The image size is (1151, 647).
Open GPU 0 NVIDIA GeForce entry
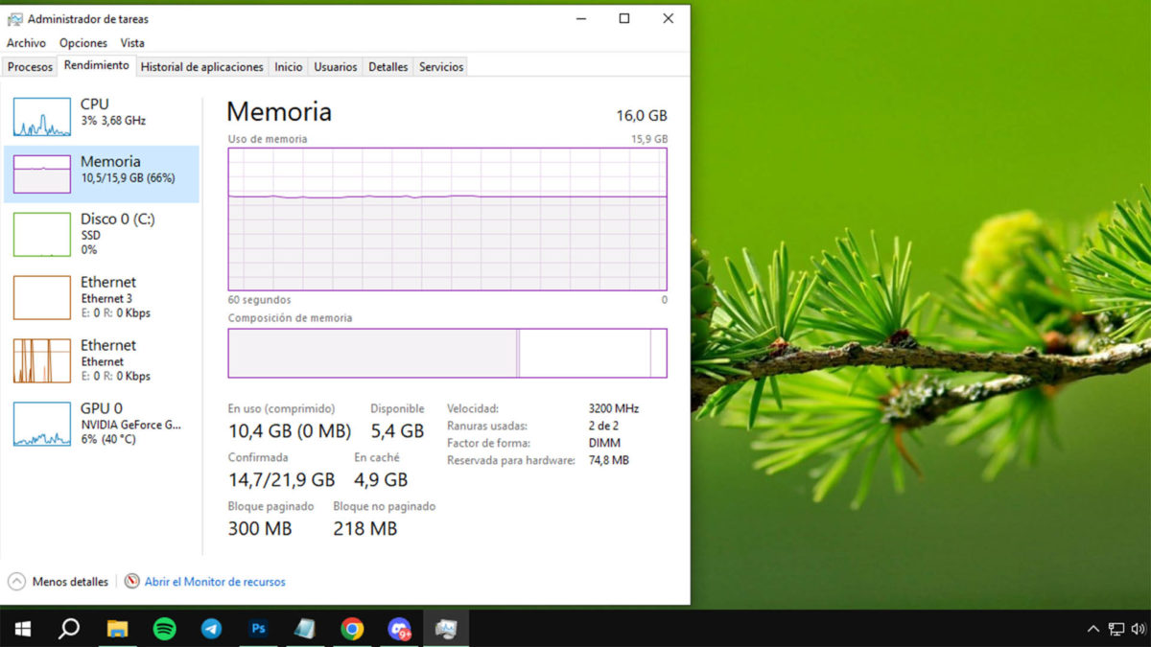(x=102, y=424)
